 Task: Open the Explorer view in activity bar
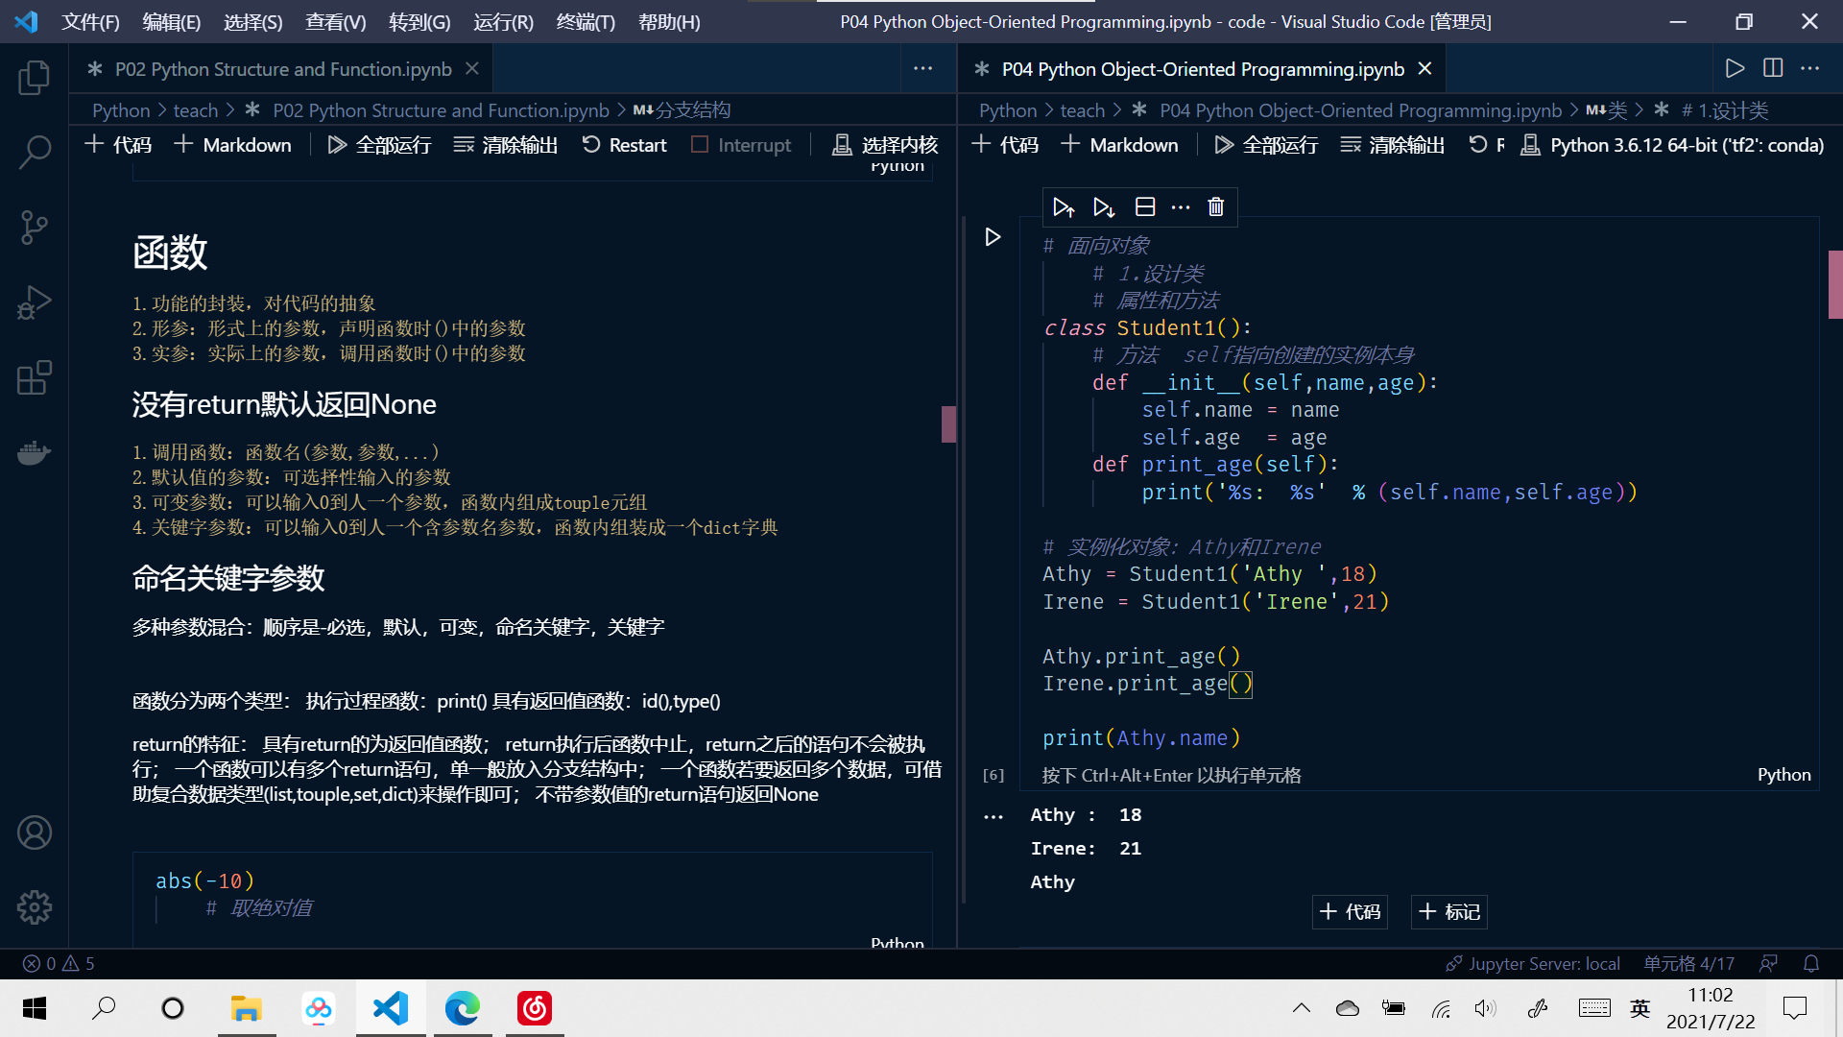tap(34, 77)
